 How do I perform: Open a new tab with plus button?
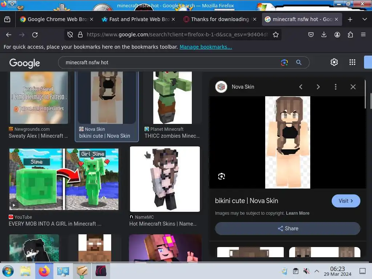coord(350,20)
